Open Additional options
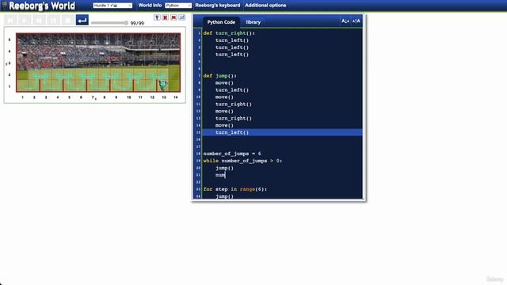 coord(265,6)
